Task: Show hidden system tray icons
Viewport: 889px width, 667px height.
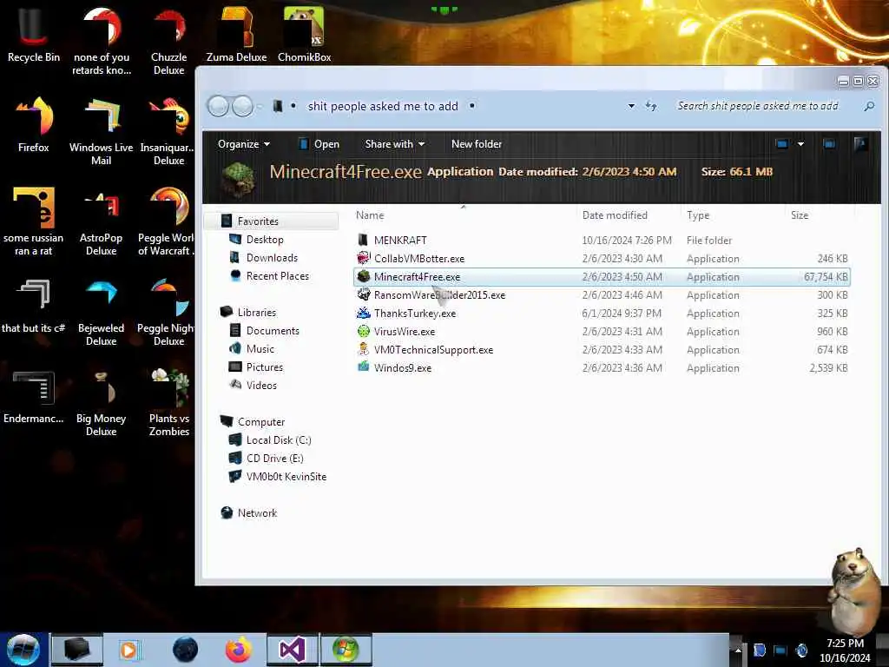Action: (738, 650)
